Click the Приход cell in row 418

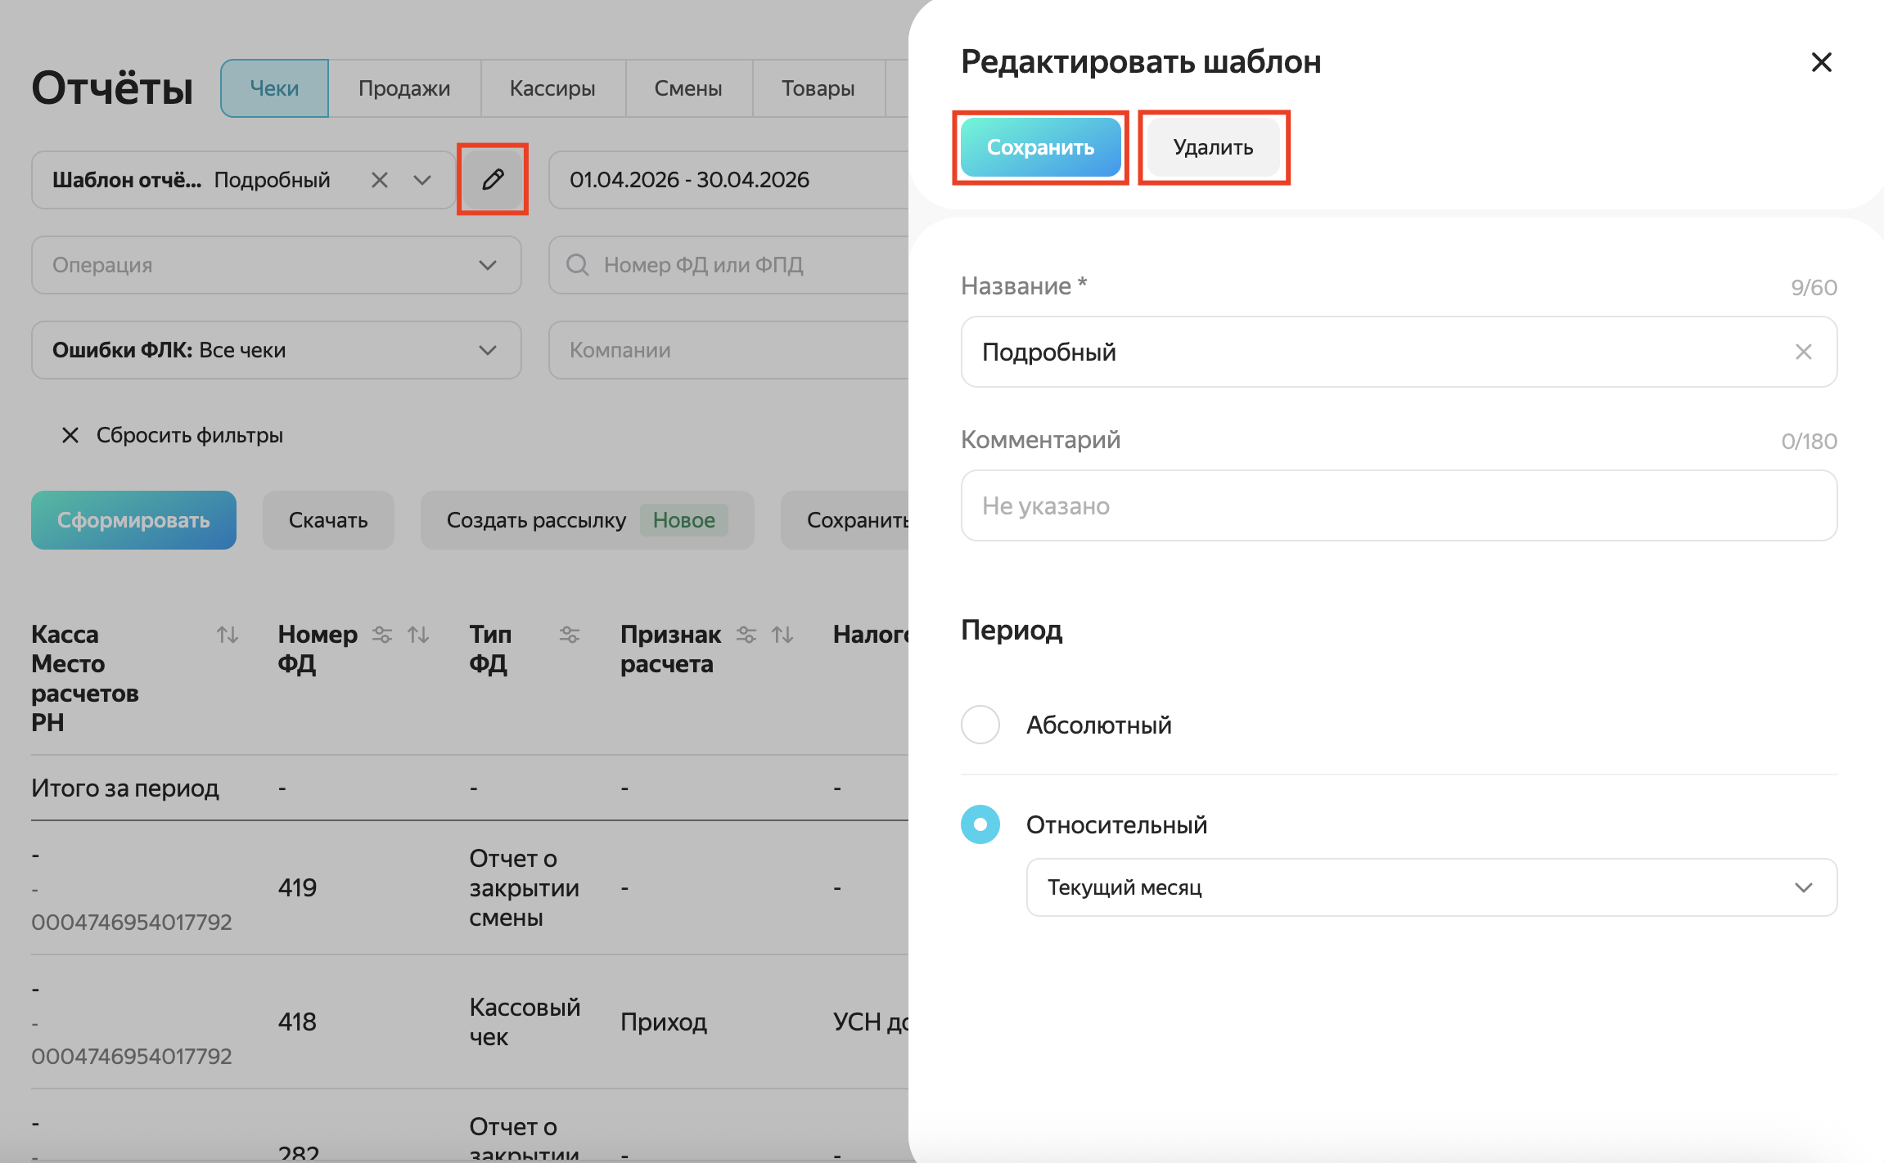click(664, 1022)
